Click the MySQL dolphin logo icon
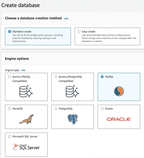Image resolution: width=144 pixels, height=158 pixels. [x=119, y=91]
